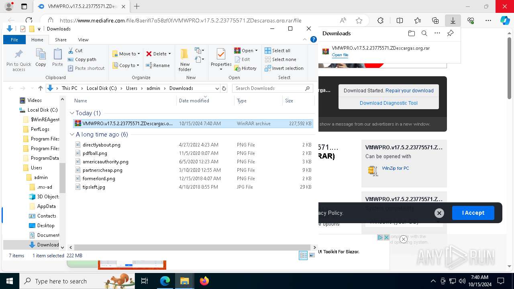Switch to the Home ribbon tab

(x=37, y=40)
